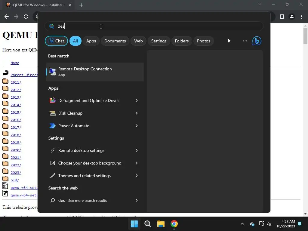Click the Remote desktop settings icon
The width and height of the screenshot is (308, 231).
52,150
